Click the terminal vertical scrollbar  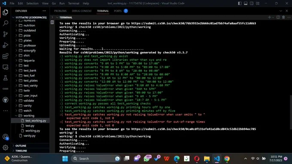pos(291,112)
